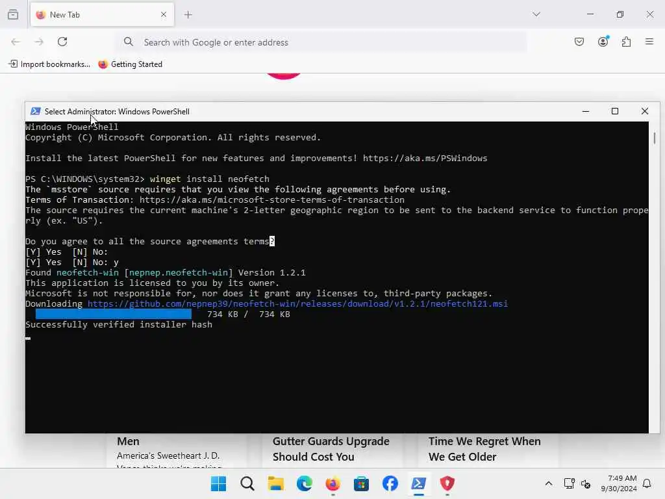
Task: Close the New Tab tab
Action: [x=164, y=14]
